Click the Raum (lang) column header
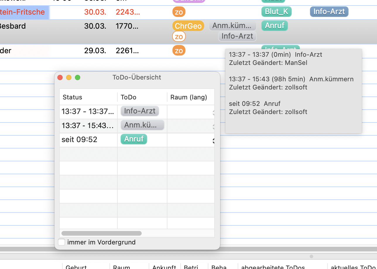The width and height of the screenshot is (377, 269). point(191,97)
